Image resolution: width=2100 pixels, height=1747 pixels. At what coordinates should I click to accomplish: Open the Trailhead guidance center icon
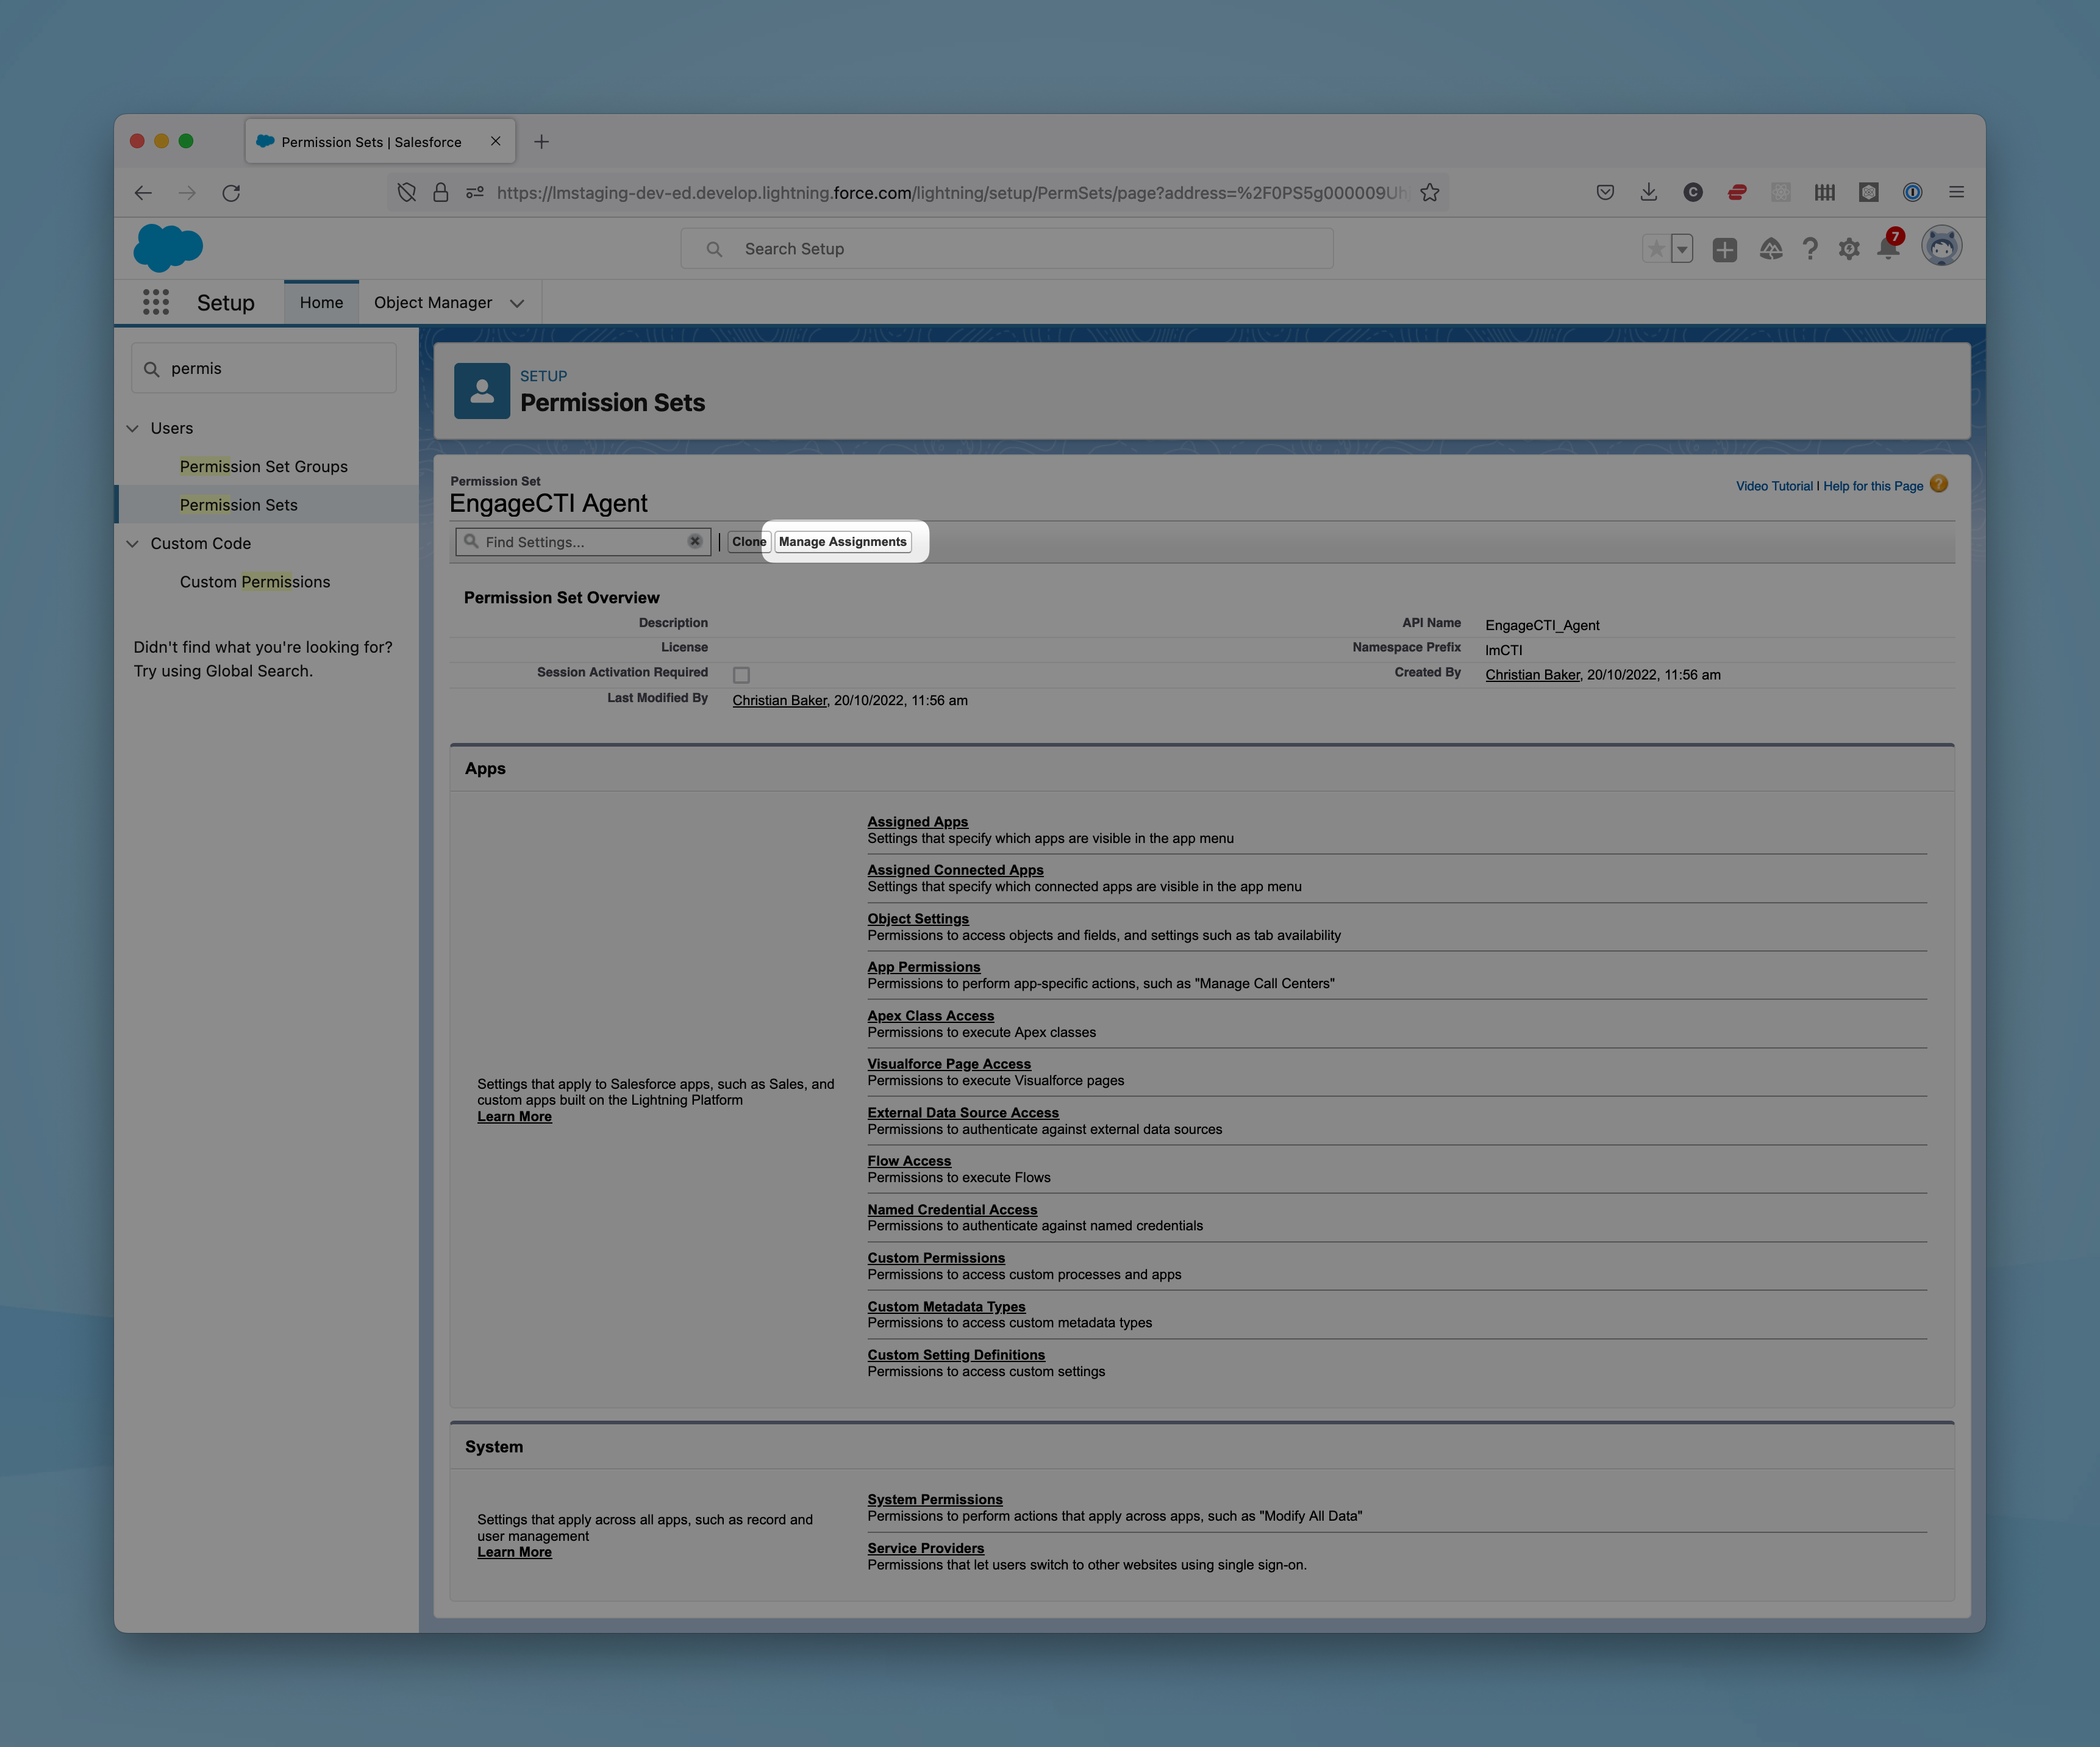pos(1770,249)
